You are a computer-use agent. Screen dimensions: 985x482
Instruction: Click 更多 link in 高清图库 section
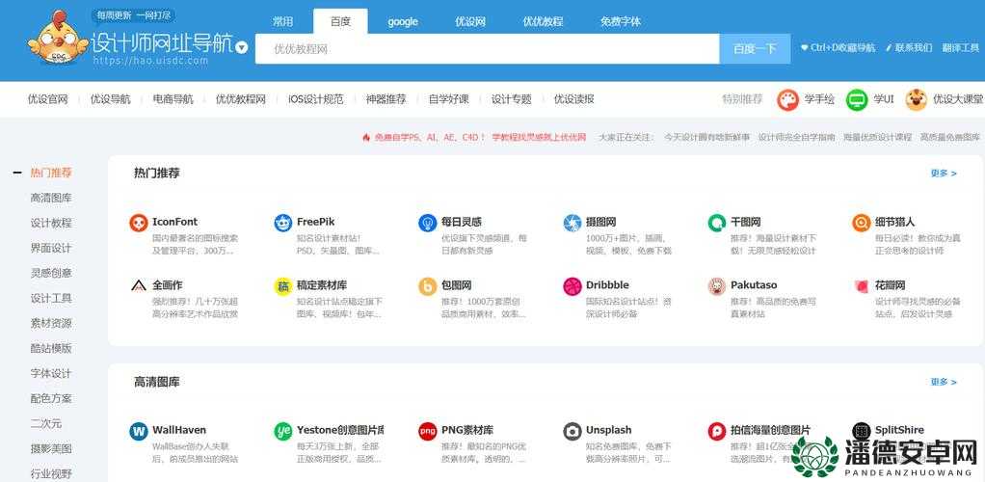[944, 382]
